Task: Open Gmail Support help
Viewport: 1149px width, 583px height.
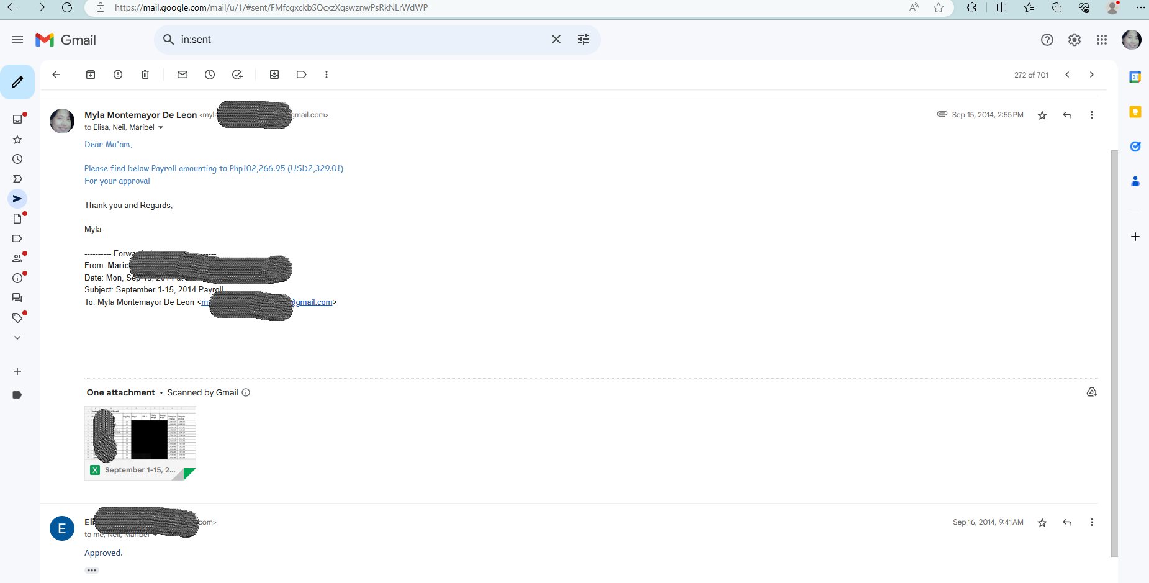Action: [x=1047, y=40]
